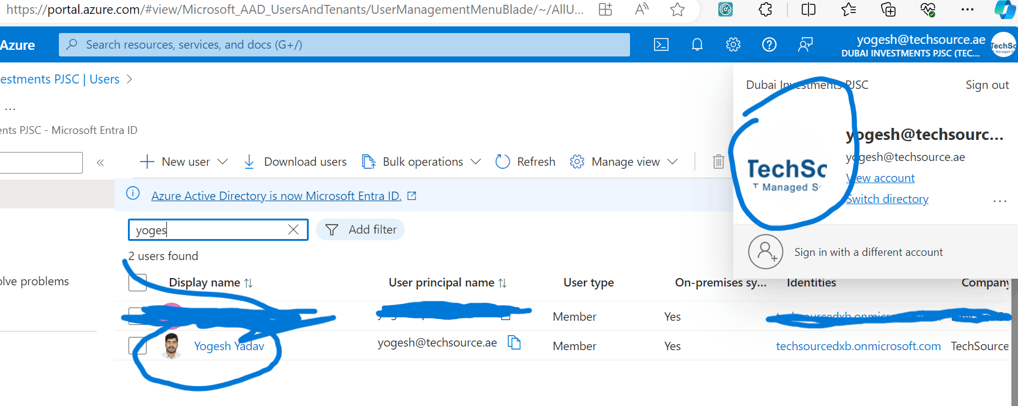
Task: Click Yogesh Yadav profile photo thumbnail
Action: click(172, 346)
